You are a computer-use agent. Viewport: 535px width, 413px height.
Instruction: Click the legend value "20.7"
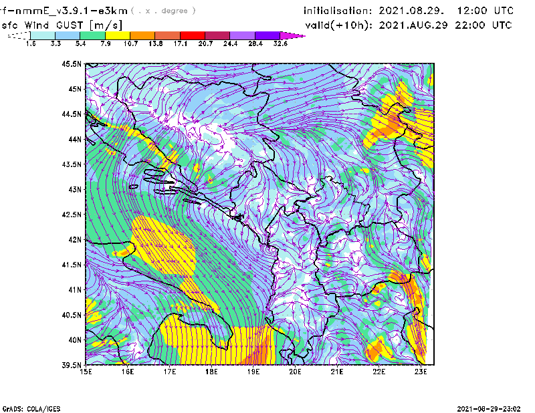(205, 43)
